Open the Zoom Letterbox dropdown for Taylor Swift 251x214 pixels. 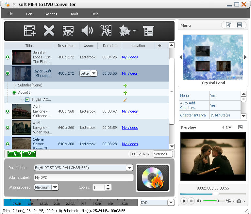(x=94, y=73)
